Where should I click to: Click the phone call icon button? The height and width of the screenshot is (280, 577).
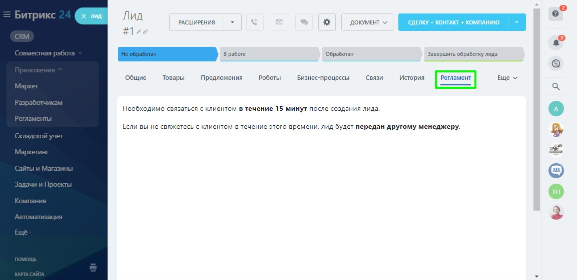pyautogui.click(x=255, y=22)
